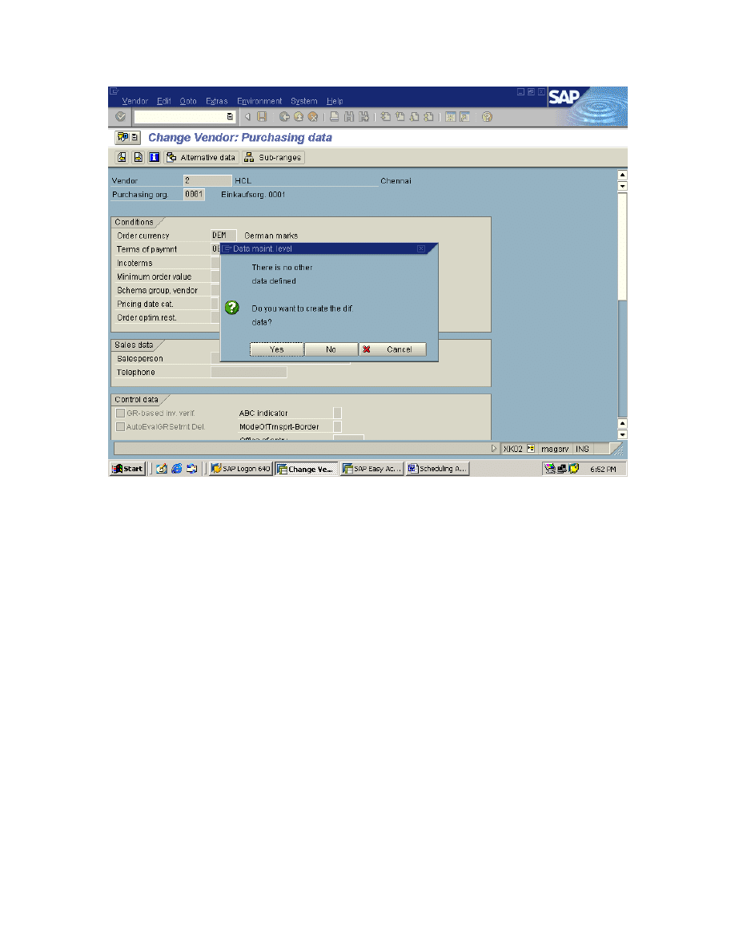Toggle GR-based inv. verif. checkbox
The image size is (735, 952).
pyautogui.click(x=121, y=413)
